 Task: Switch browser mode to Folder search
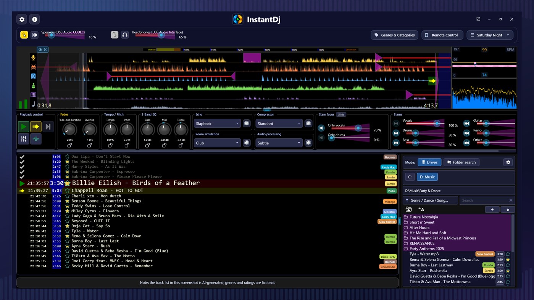coord(461,162)
